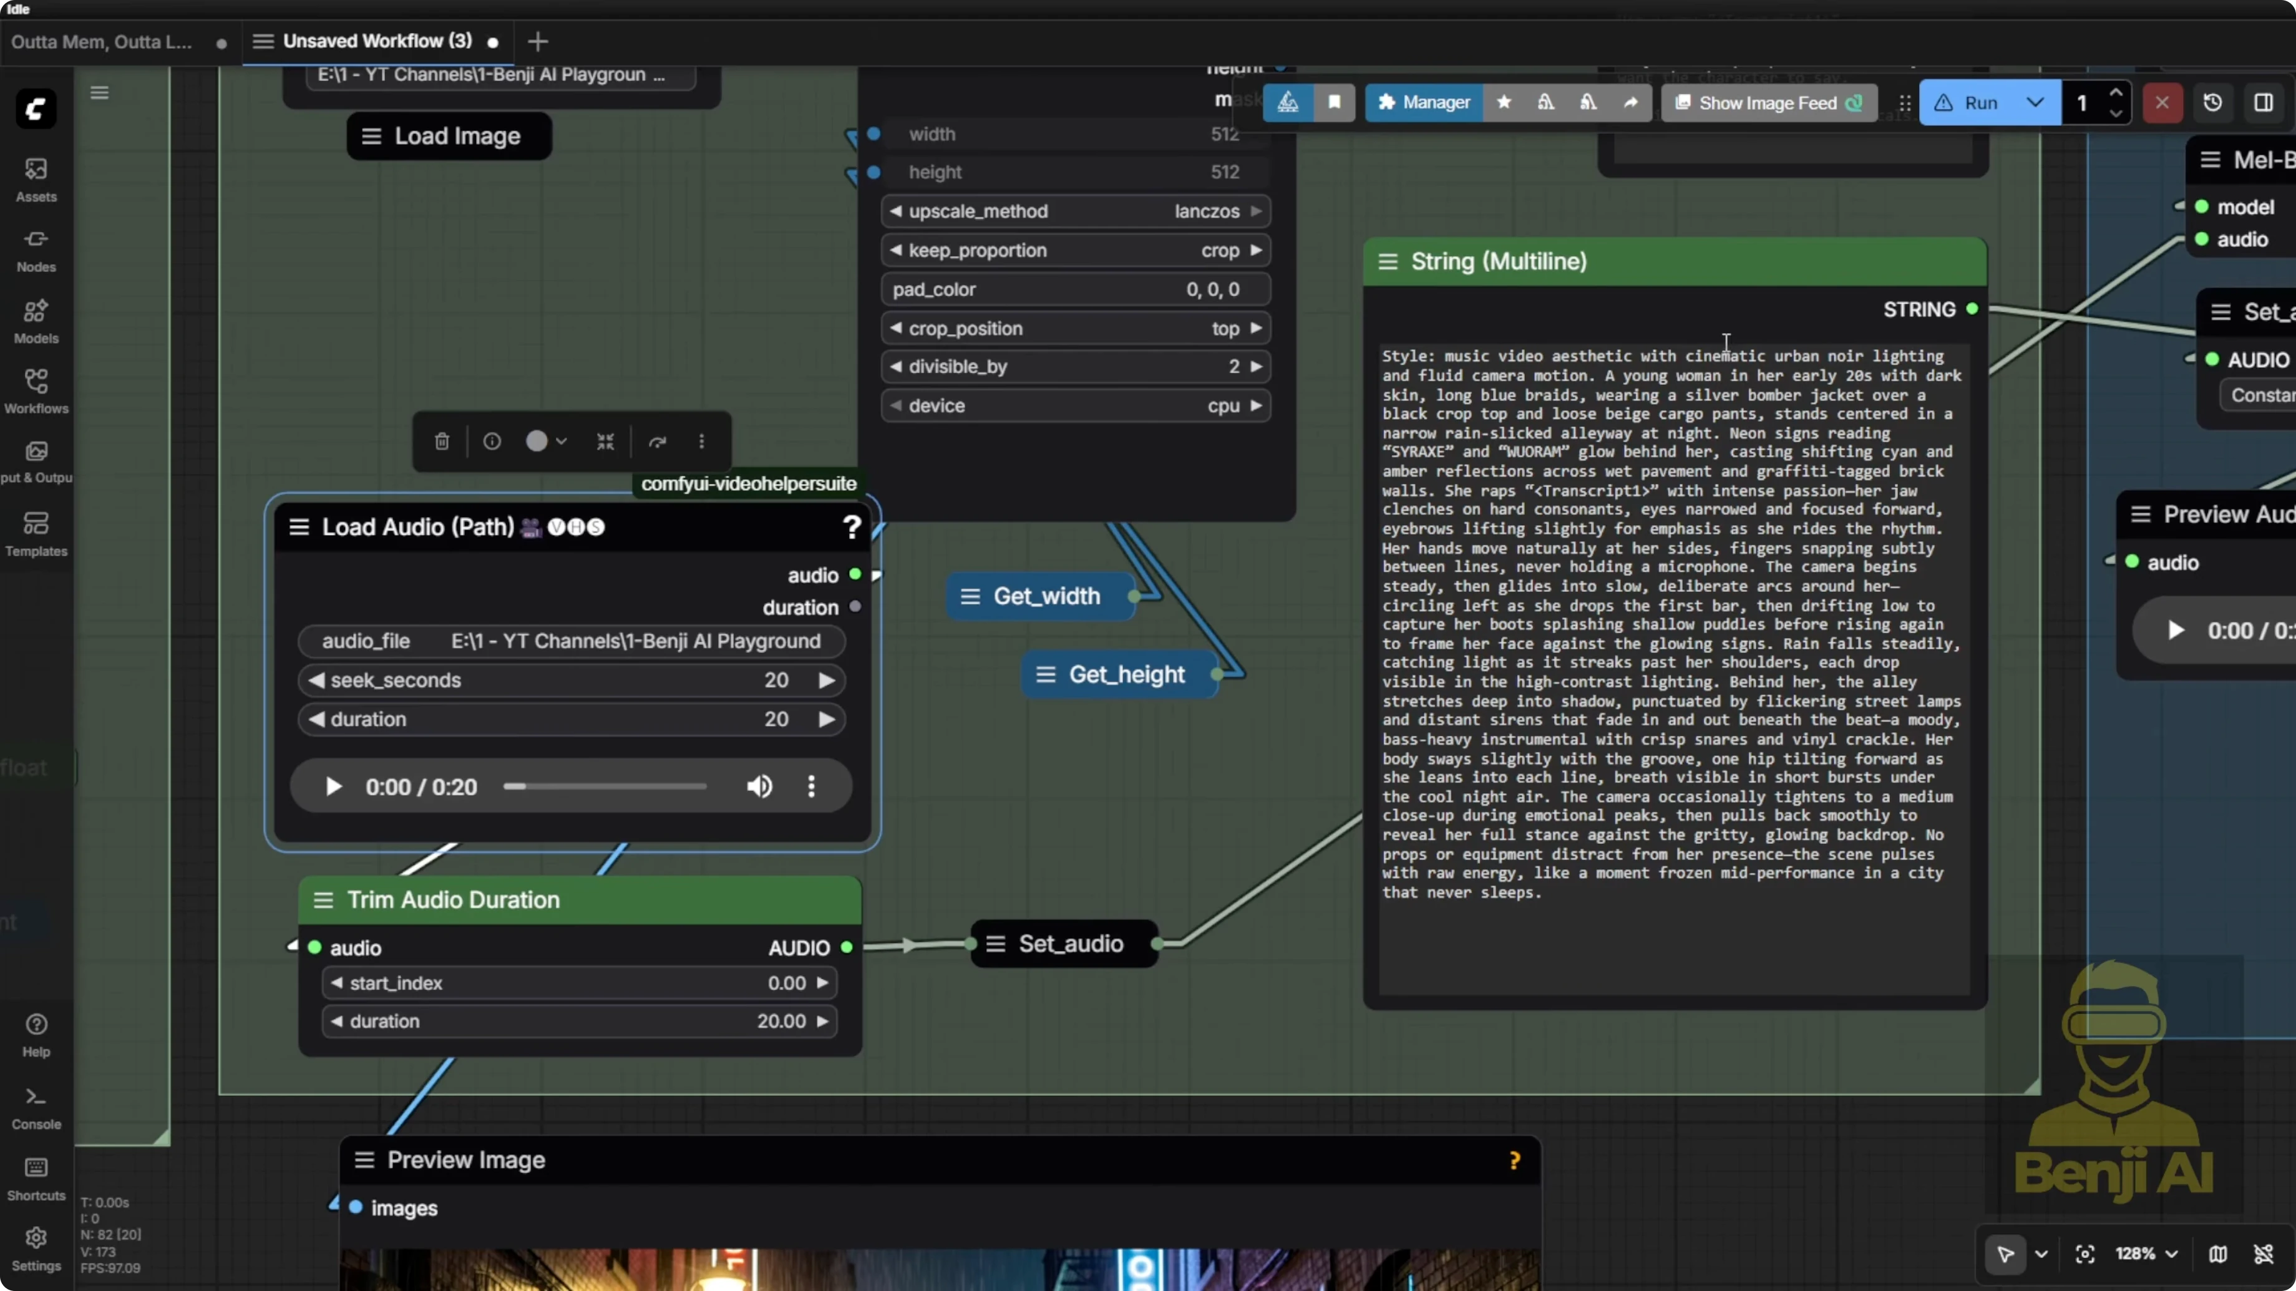Screen dimensions: 2296x1291
Task: Open the Manager button
Action: click(1423, 102)
